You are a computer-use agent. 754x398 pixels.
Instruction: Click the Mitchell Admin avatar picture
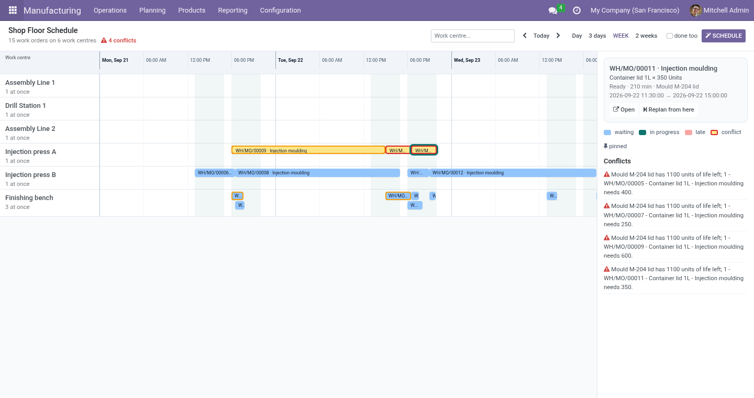point(695,10)
